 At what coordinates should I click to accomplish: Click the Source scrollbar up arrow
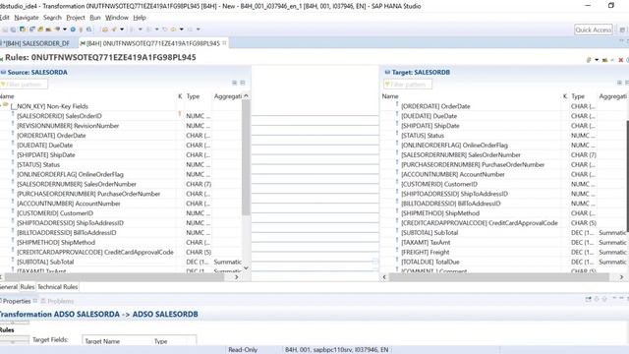coord(246,96)
